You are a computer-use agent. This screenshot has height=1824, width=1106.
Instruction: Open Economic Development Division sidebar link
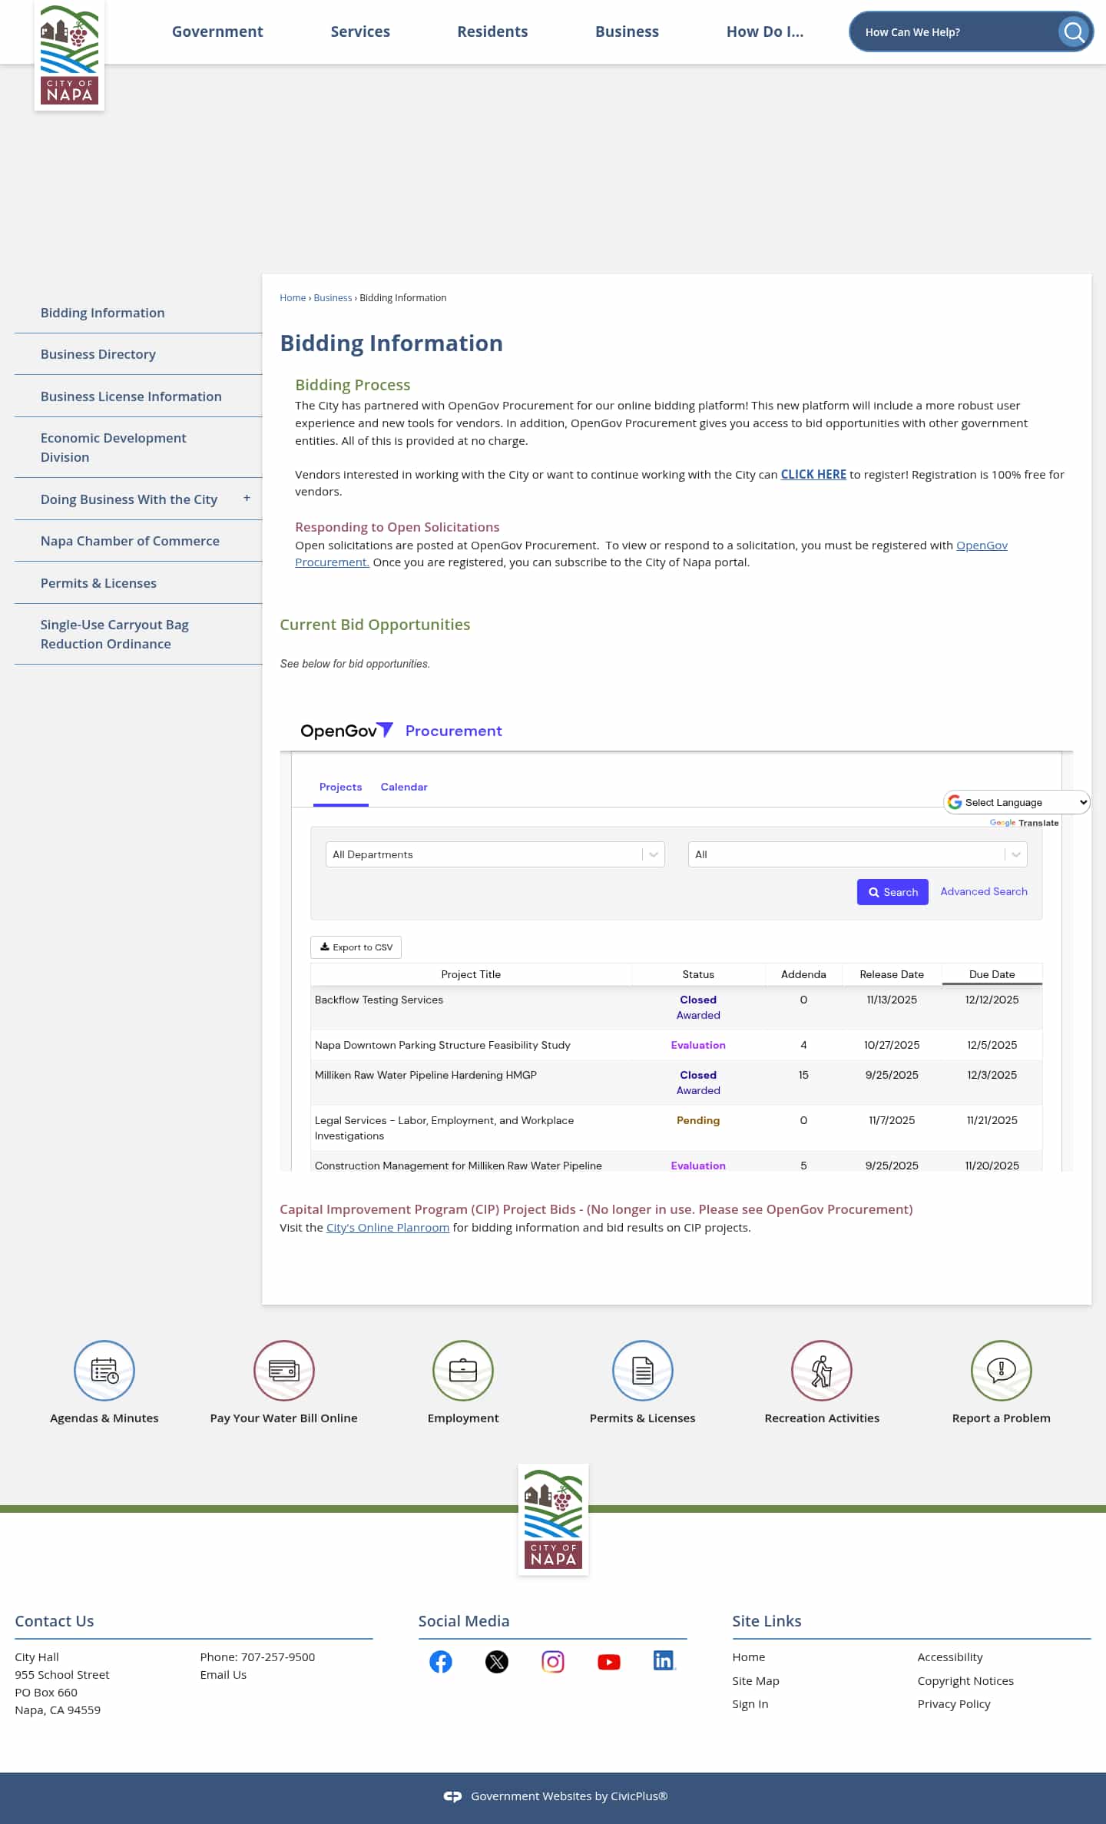tap(113, 447)
